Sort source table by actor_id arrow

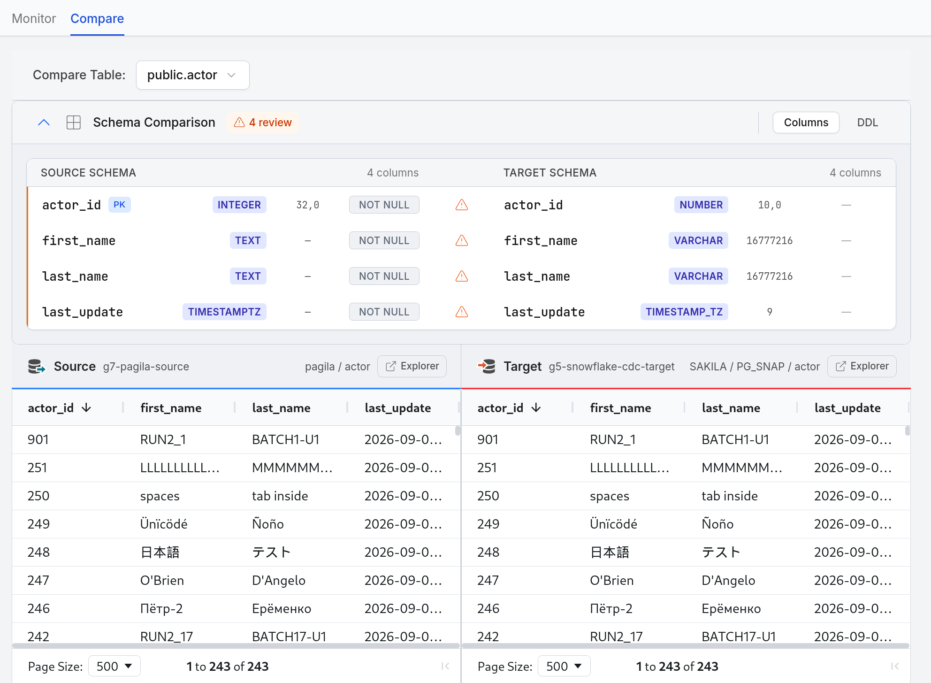[86, 408]
